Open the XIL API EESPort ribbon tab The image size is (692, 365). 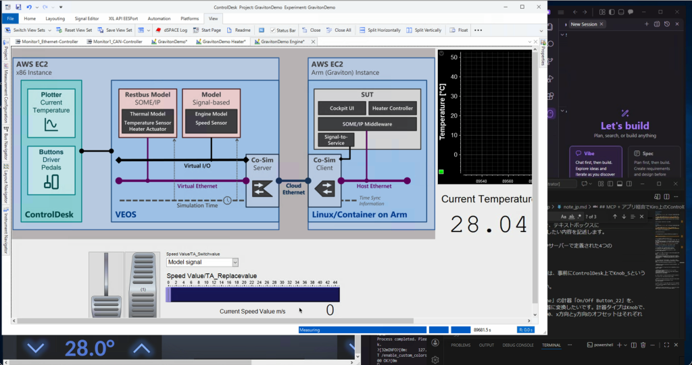[123, 18]
